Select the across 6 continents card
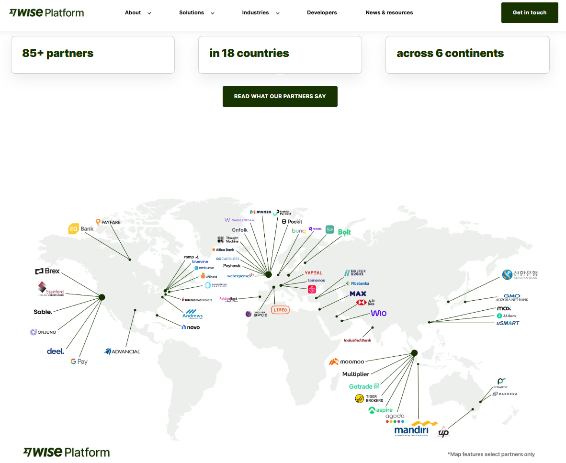The image size is (566, 463). (467, 55)
